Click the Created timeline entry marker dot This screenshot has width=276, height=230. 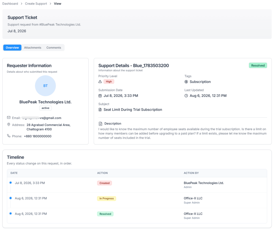(11, 183)
